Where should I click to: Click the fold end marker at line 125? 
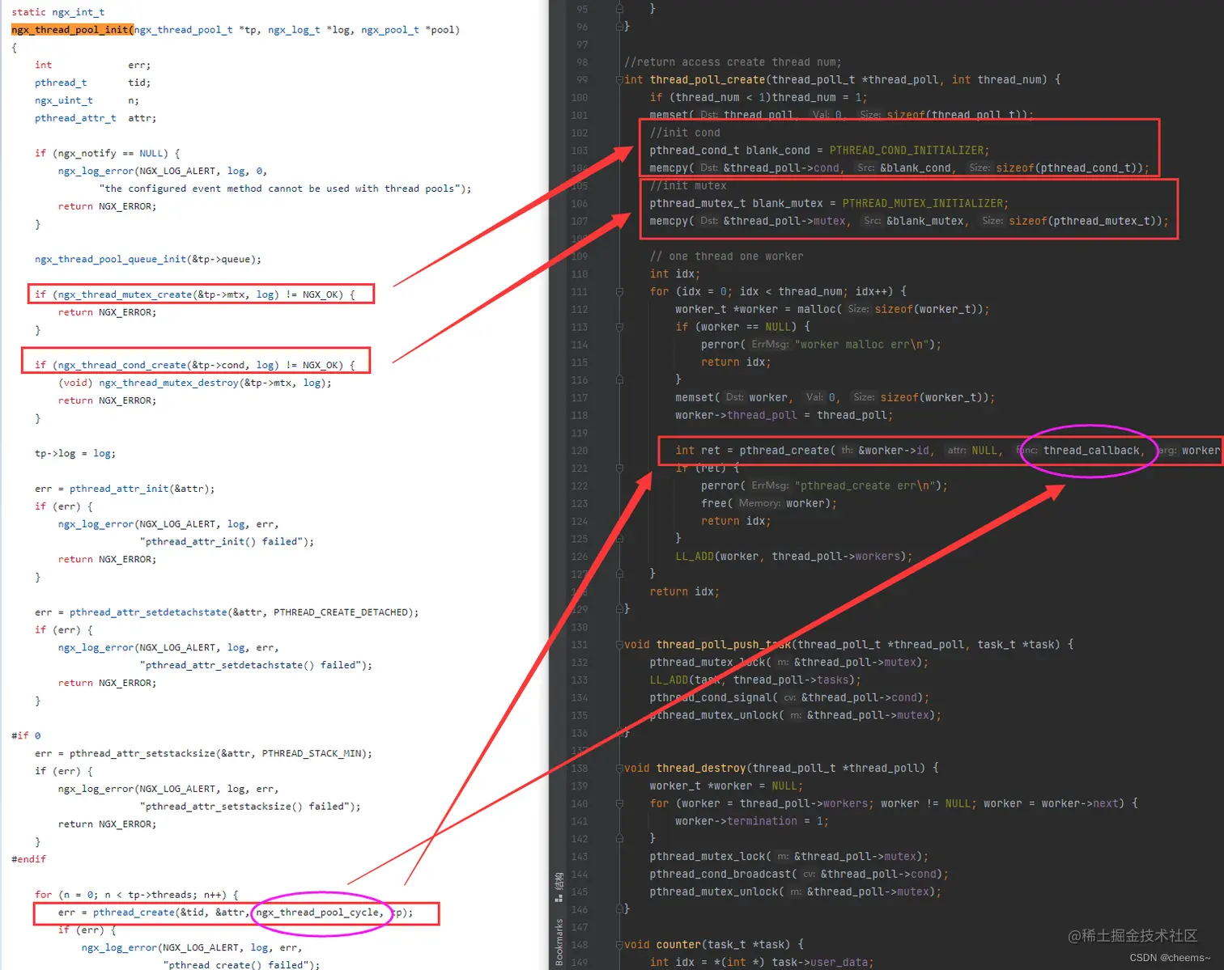619,539
